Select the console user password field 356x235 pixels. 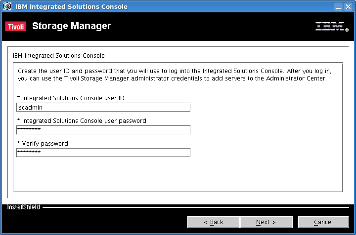point(103,130)
